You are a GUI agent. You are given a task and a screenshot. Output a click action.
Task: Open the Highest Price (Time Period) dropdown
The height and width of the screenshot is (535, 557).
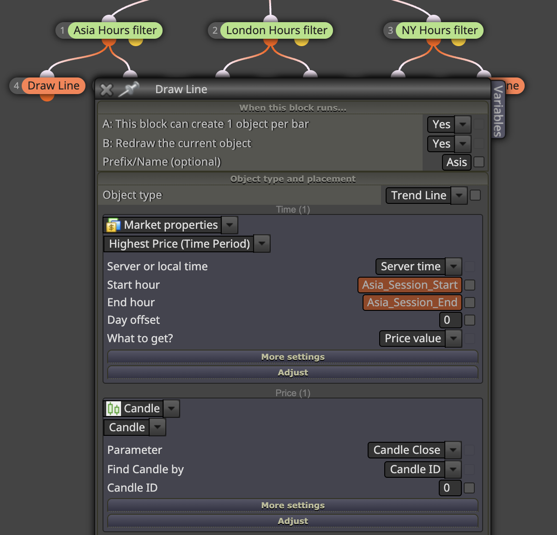[262, 244]
